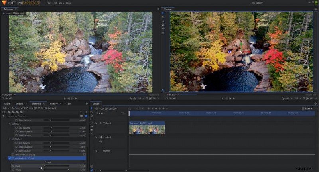
Task: Switch to the Media tab
Action: (x=7, y=104)
